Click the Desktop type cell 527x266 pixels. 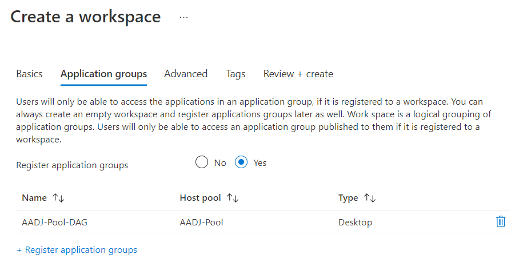355,222
